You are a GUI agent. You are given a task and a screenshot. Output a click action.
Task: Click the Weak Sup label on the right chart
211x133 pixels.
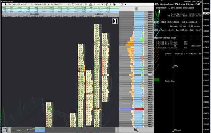170,81
